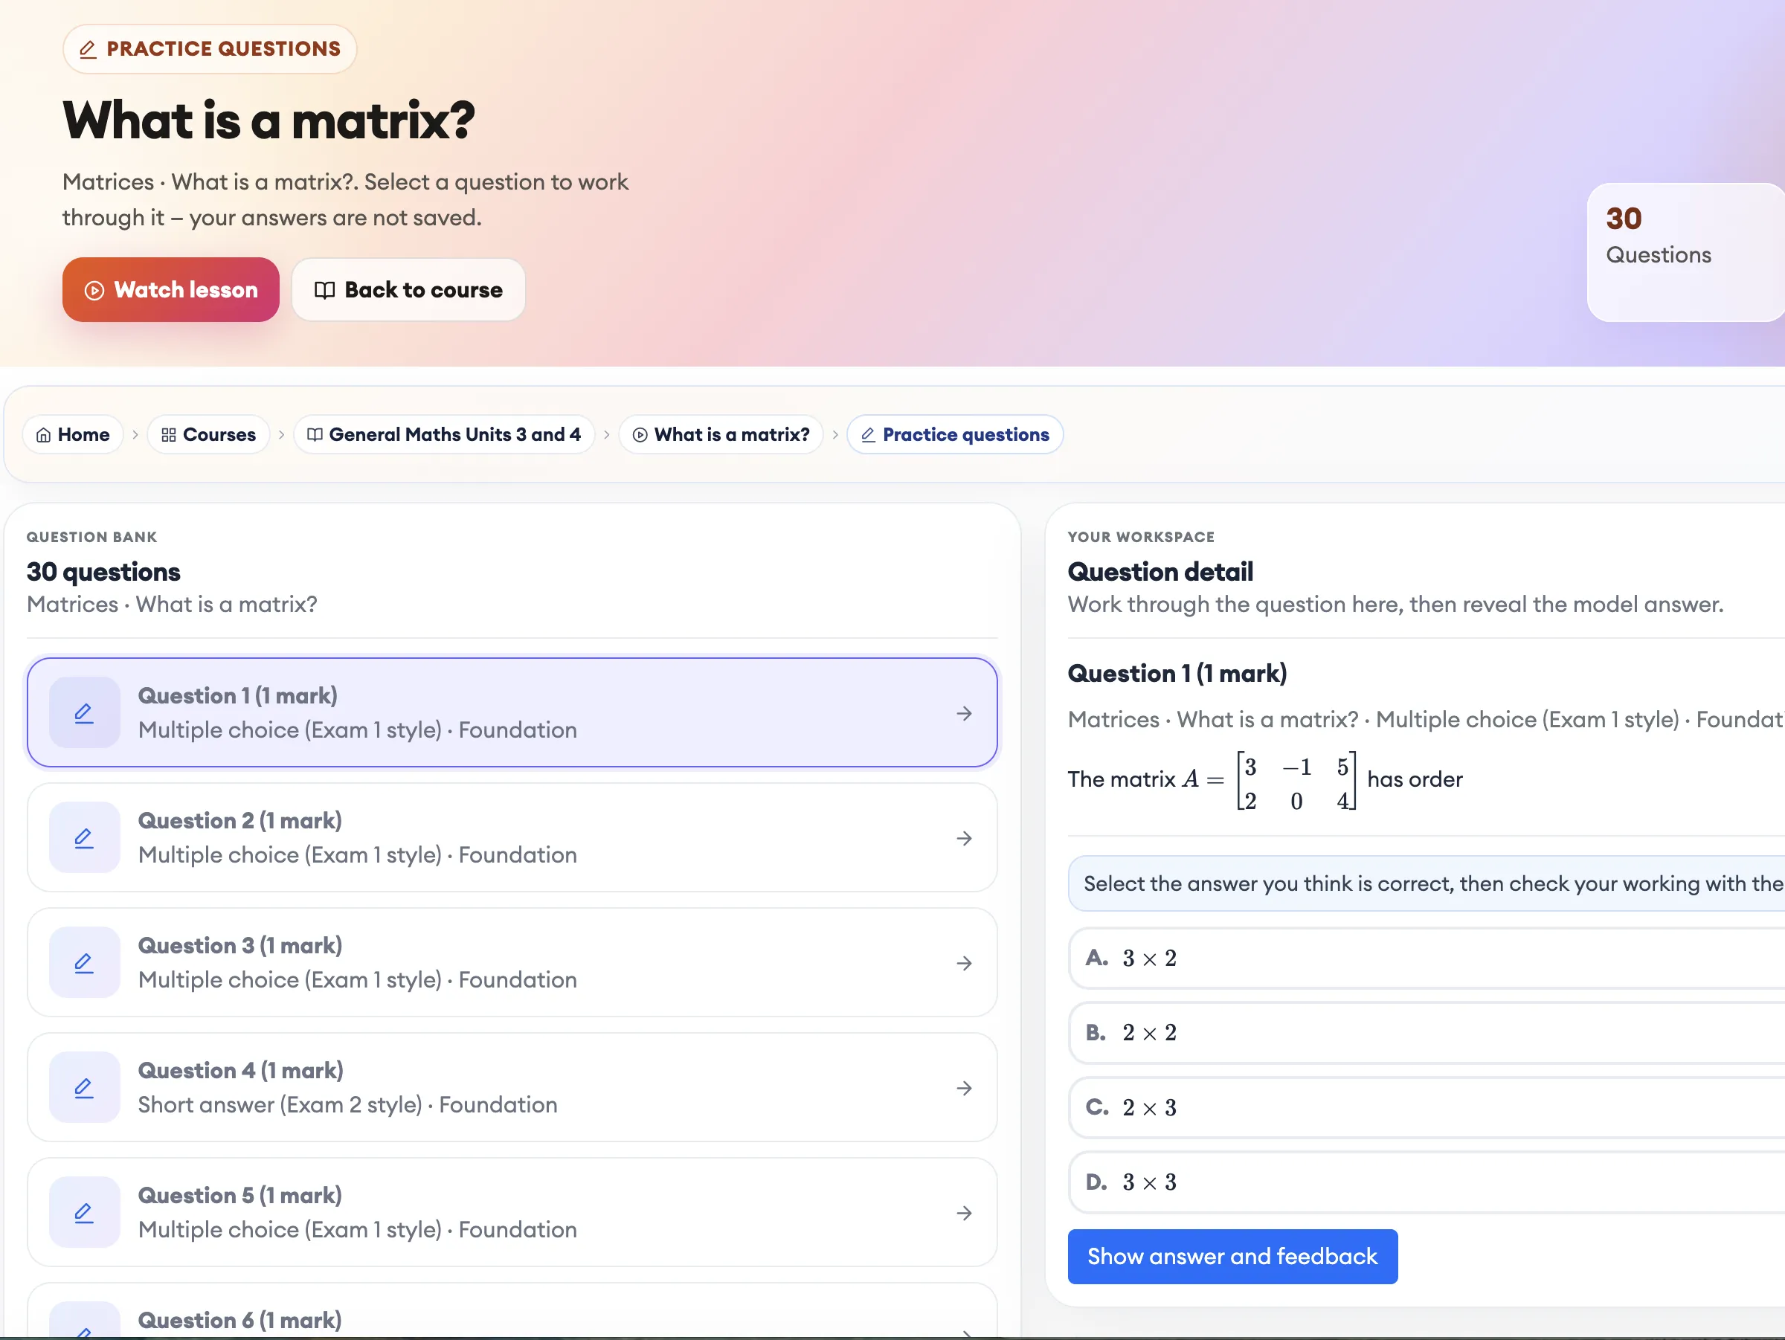Open the Practice questions breadcrumb
Viewport: 1785px width, 1340px height.
[x=955, y=436]
